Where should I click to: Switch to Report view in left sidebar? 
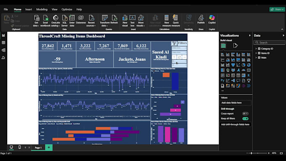click(3, 35)
